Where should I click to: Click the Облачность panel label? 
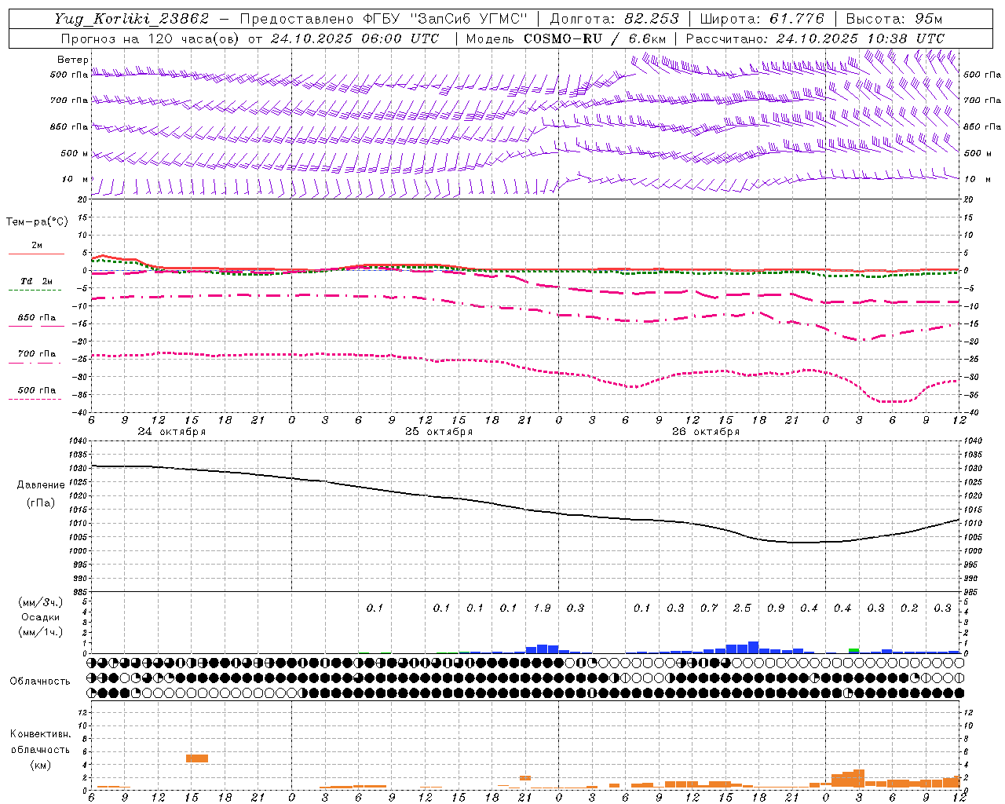pos(40,682)
